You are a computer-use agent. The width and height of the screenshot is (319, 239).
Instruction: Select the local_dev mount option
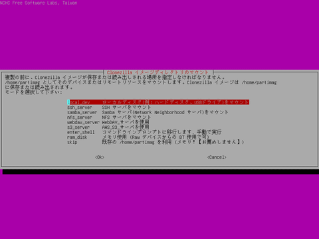click(x=158, y=102)
